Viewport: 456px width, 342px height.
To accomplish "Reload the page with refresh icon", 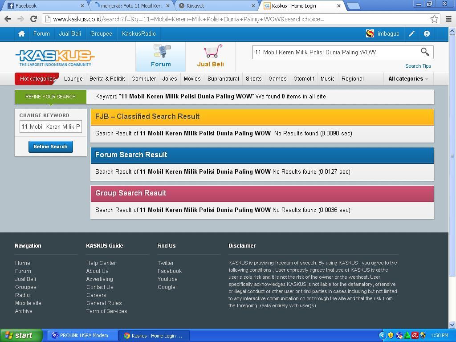I will pyautogui.click(x=33, y=19).
